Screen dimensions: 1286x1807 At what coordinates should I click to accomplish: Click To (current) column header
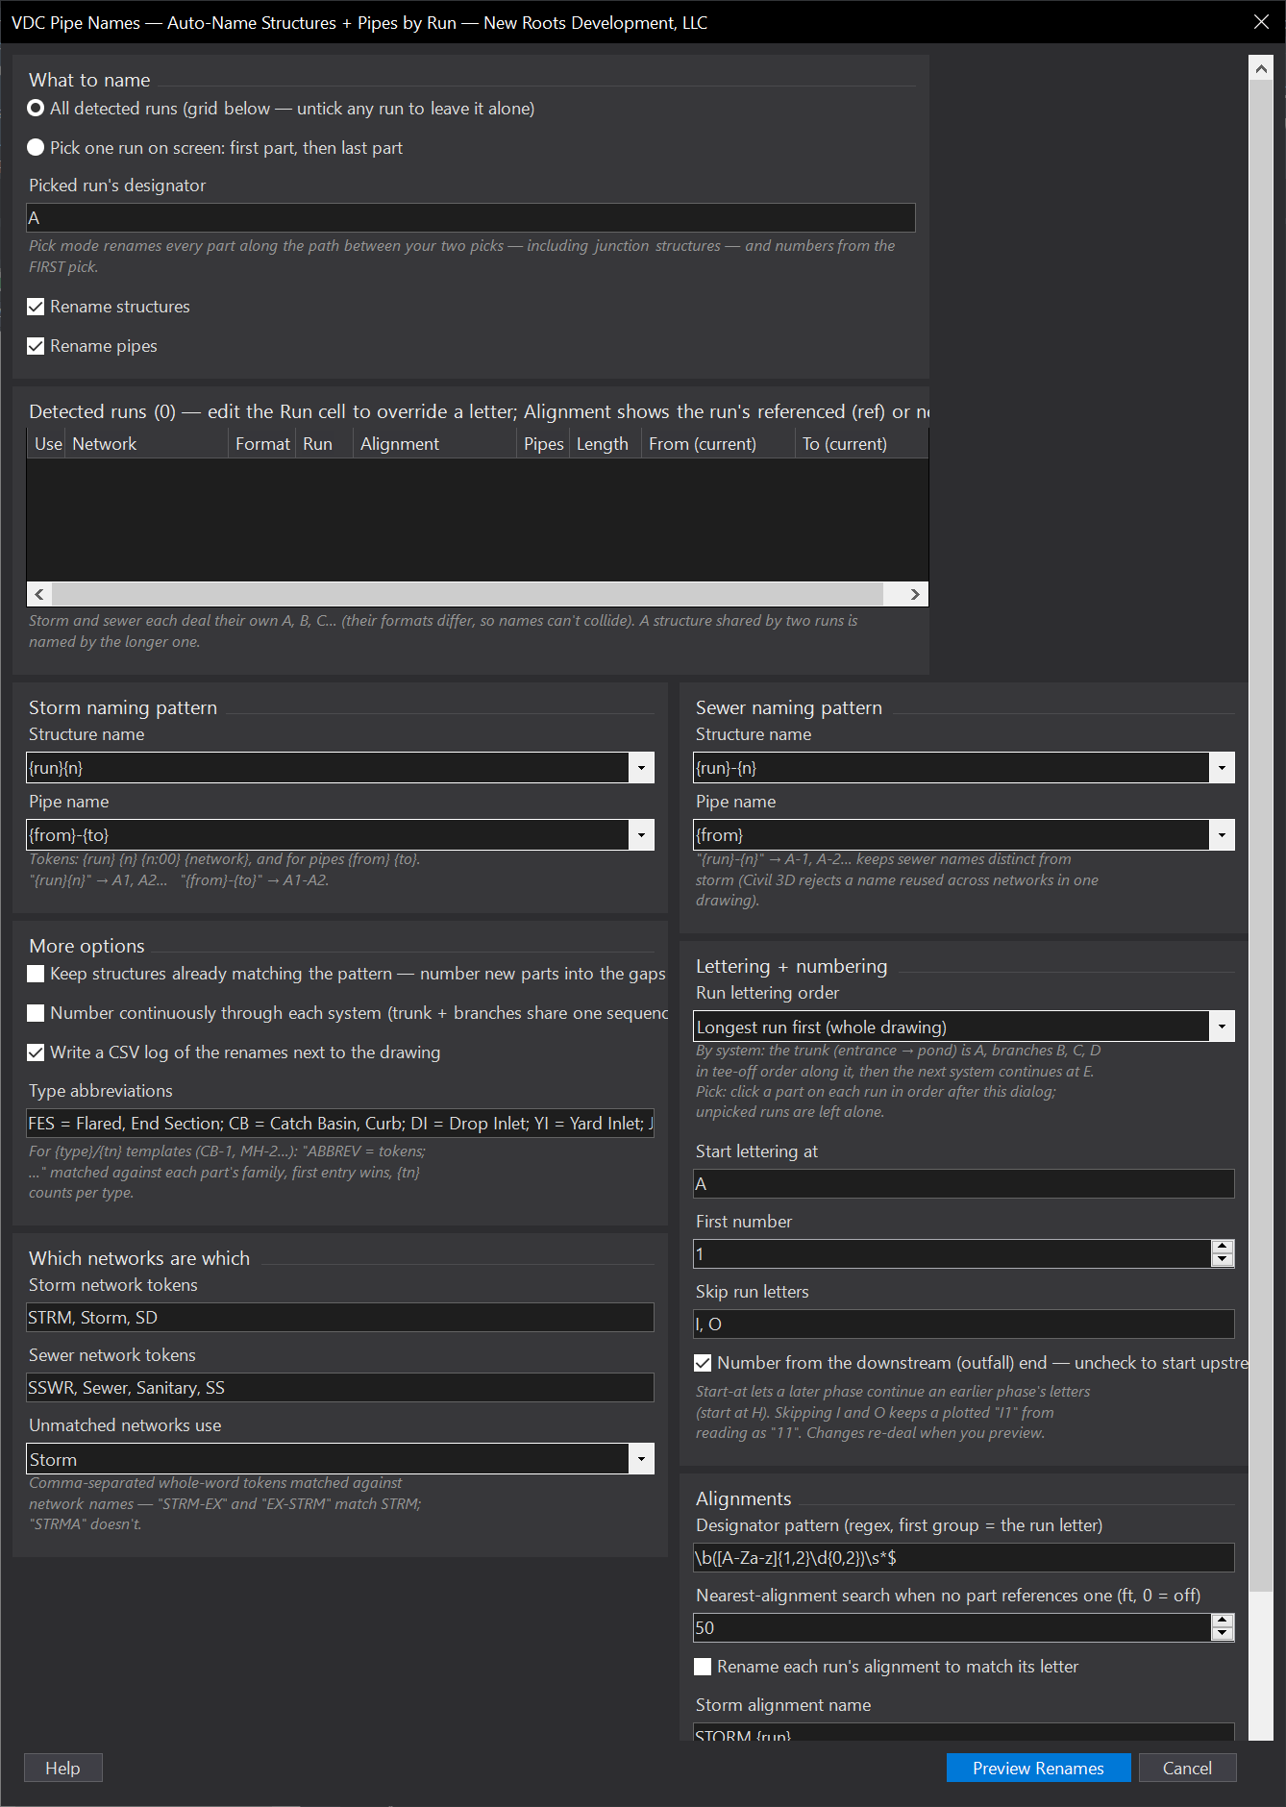[861, 444]
